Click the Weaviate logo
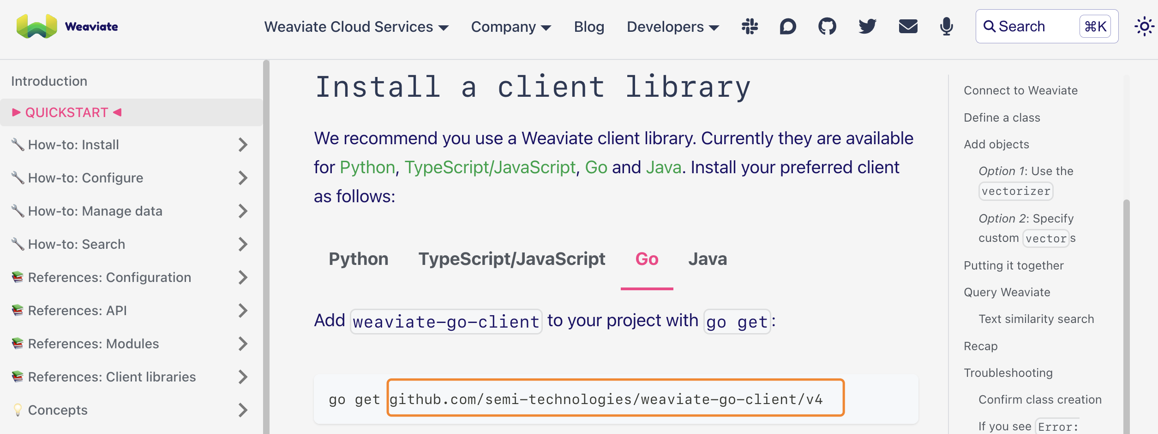 click(x=67, y=26)
